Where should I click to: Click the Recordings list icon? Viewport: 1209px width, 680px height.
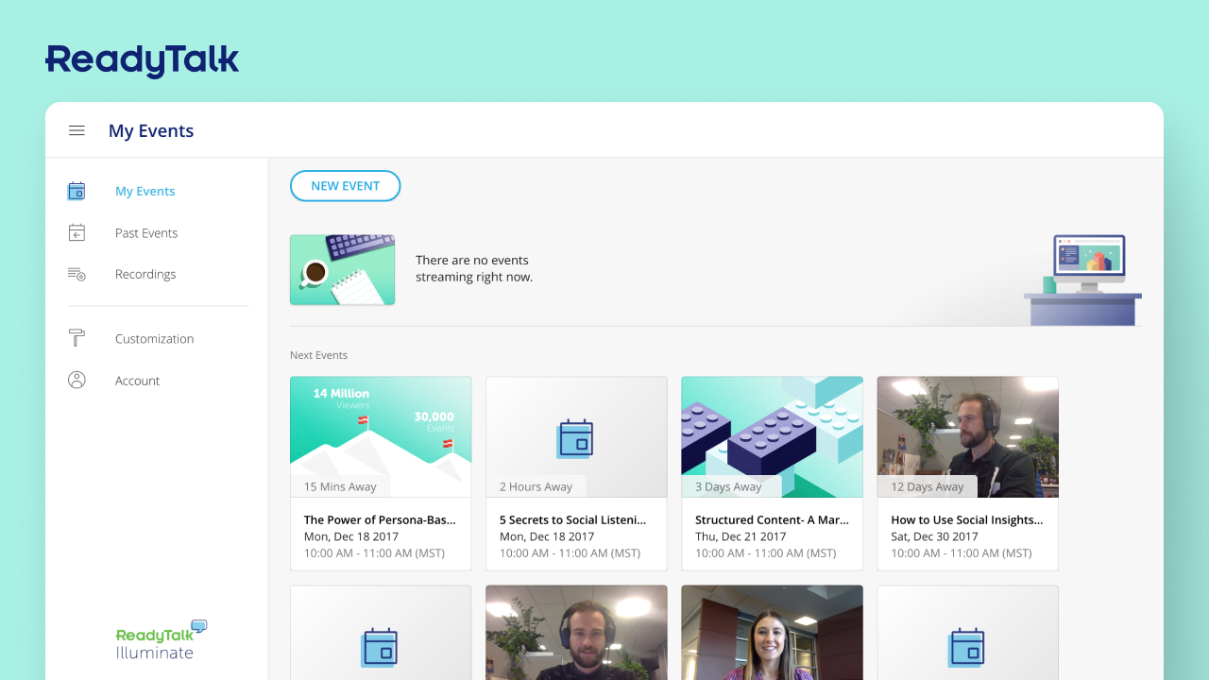coord(77,274)
